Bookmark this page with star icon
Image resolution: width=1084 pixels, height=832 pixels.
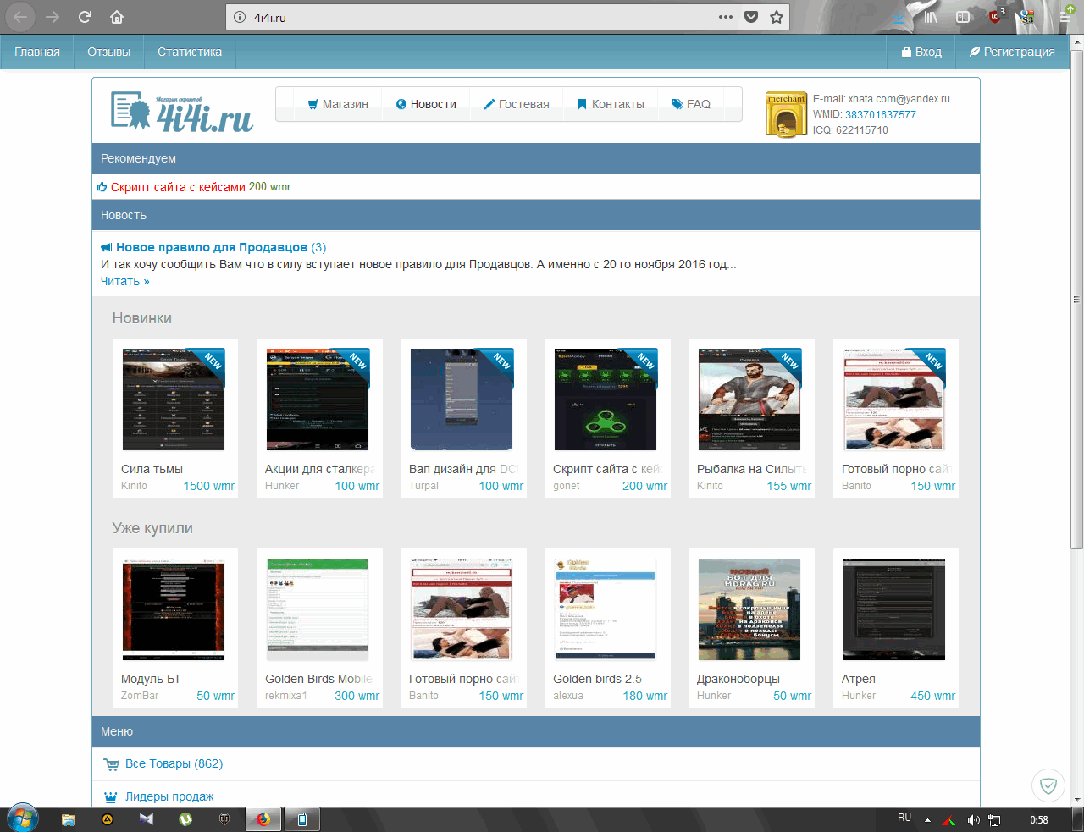point(777,17)
